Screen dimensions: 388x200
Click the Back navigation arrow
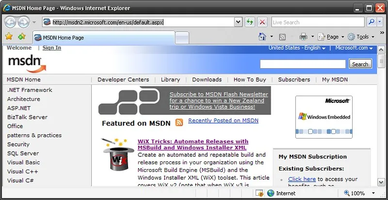coord(10,22)
